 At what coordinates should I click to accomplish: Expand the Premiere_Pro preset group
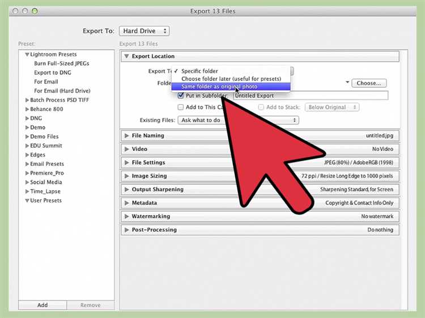point(27,173)
